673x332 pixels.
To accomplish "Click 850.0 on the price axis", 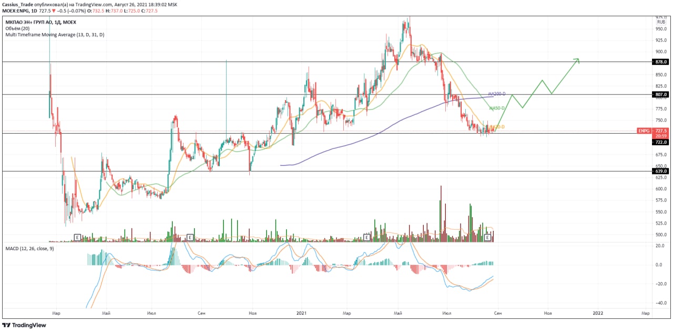I will click(661, 74).
